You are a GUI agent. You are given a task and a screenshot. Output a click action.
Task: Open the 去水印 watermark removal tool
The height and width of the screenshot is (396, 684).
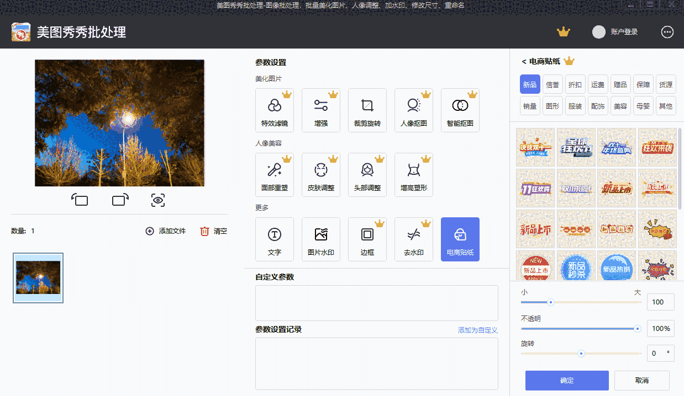(414, 239)
